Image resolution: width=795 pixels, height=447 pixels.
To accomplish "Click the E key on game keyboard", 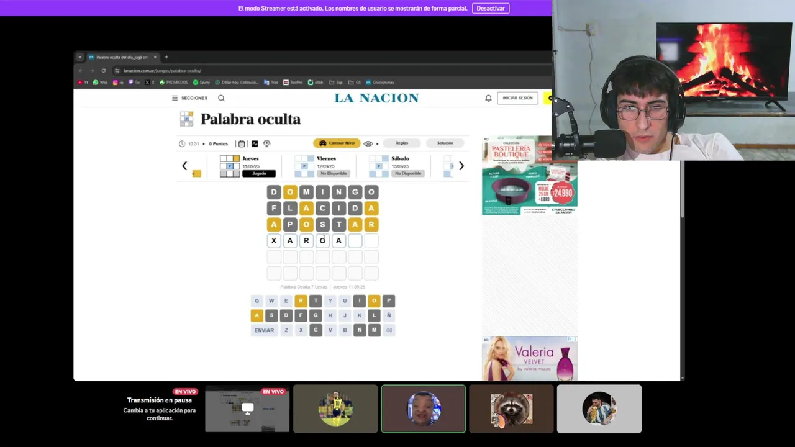I will click(x=286, y=301).
